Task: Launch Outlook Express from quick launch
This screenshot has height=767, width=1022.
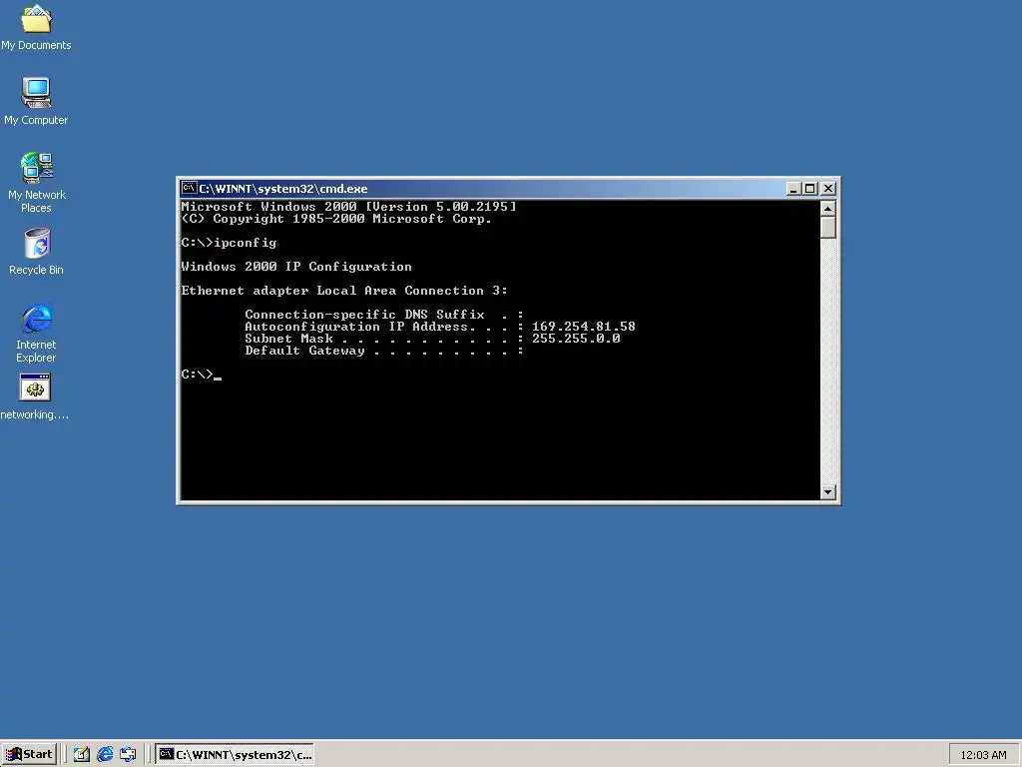Action: pos(128,755)
